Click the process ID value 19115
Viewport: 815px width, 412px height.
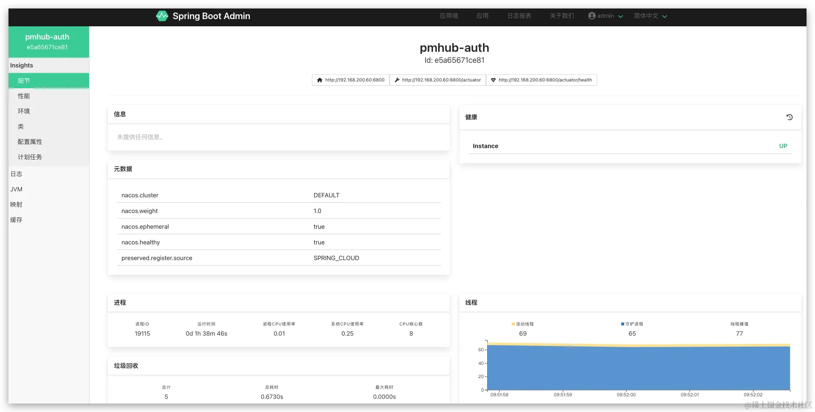click(142, 334)
